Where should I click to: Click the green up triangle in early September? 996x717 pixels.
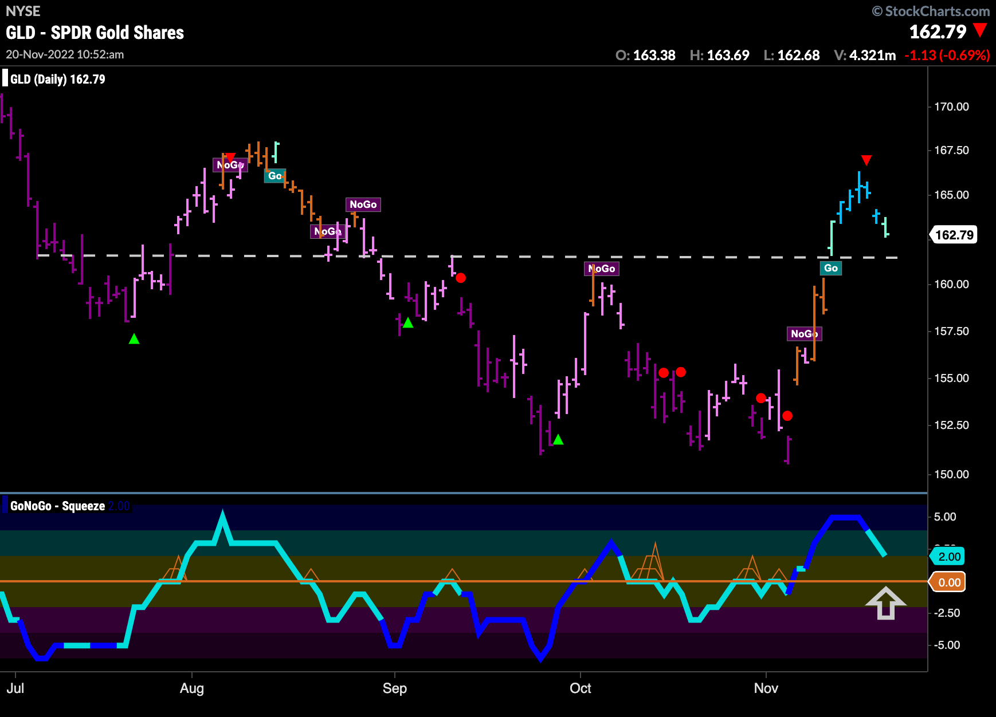pos(408,323)
